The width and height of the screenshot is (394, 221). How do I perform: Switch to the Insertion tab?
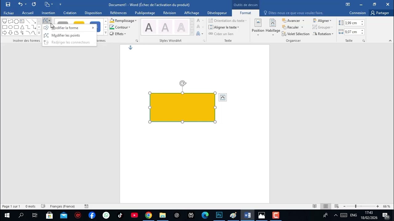tap(48, 13)
